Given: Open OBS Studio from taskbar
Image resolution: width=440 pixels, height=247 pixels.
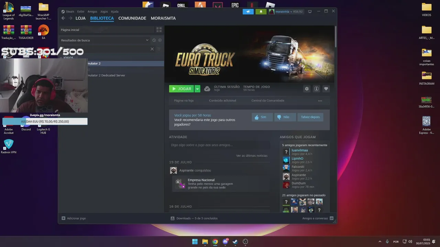Looking at the screenshot, I should point(245,242).
